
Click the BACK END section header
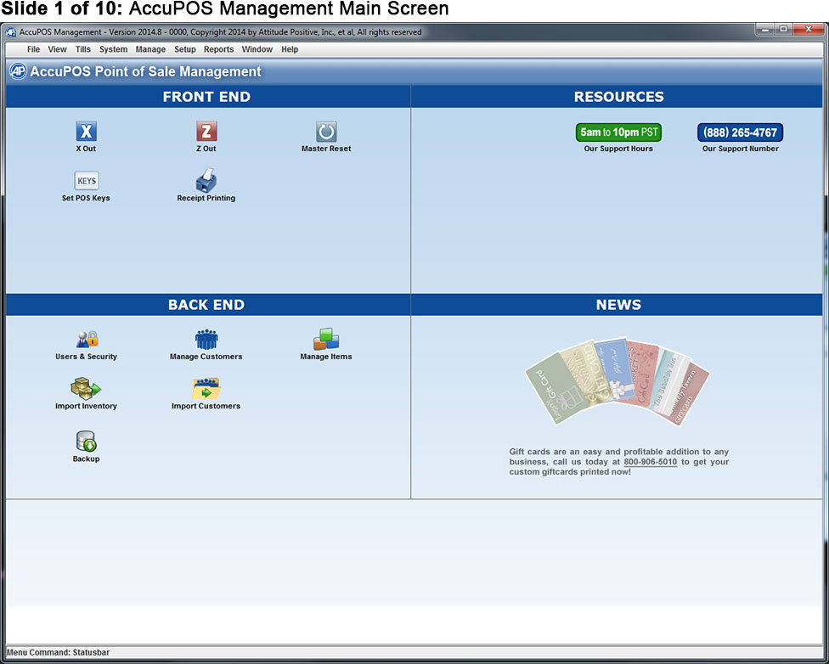tap(206, 305)
